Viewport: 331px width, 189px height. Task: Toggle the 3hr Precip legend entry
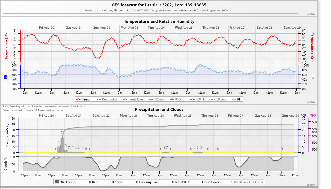[x=65, y=182]
